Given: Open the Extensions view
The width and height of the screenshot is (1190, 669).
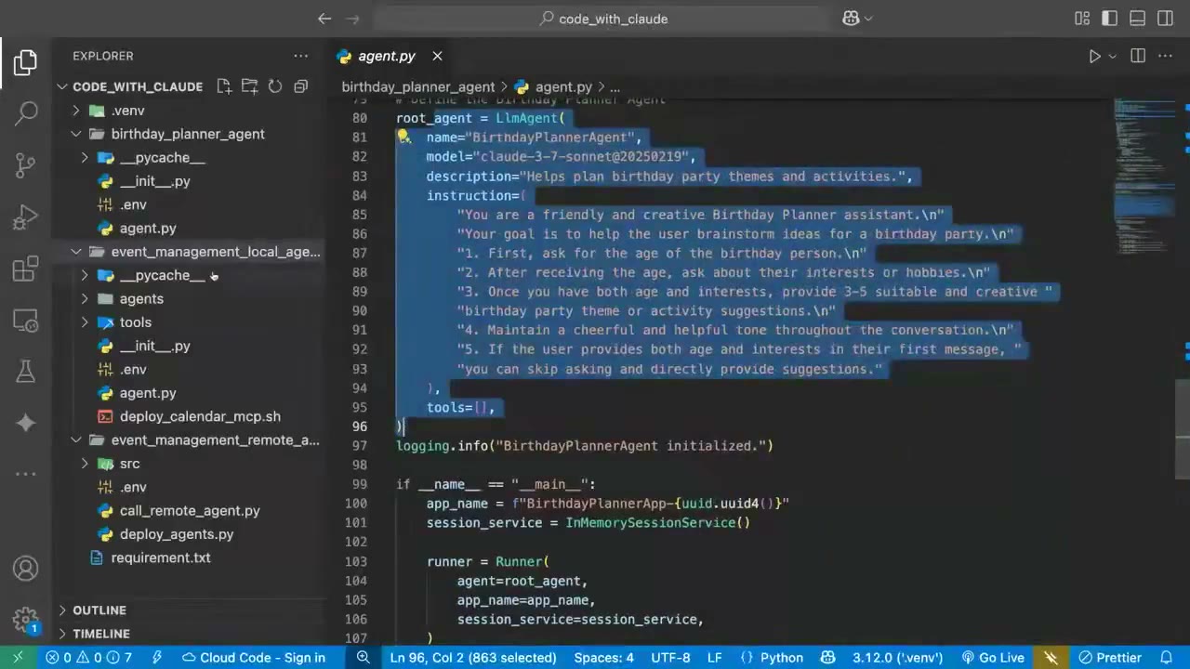Looking at the screenshot, I should pyautogui.click(x=25, y=269).
